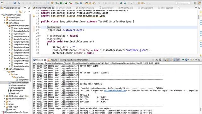202x114 pixels.
Task: Click the Open Type icon in toolbar
Action: 86,3
